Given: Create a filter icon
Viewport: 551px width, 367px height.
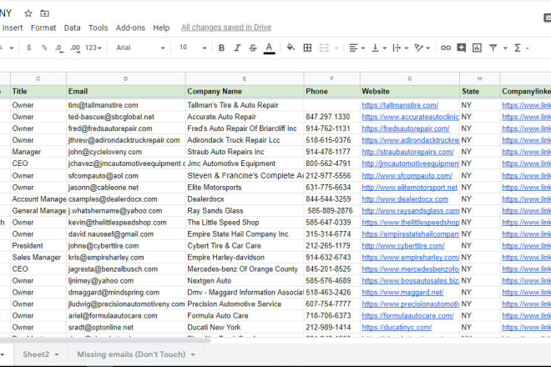Looking at the screenshot, I should pyautogui.click(x=493, y=48).
